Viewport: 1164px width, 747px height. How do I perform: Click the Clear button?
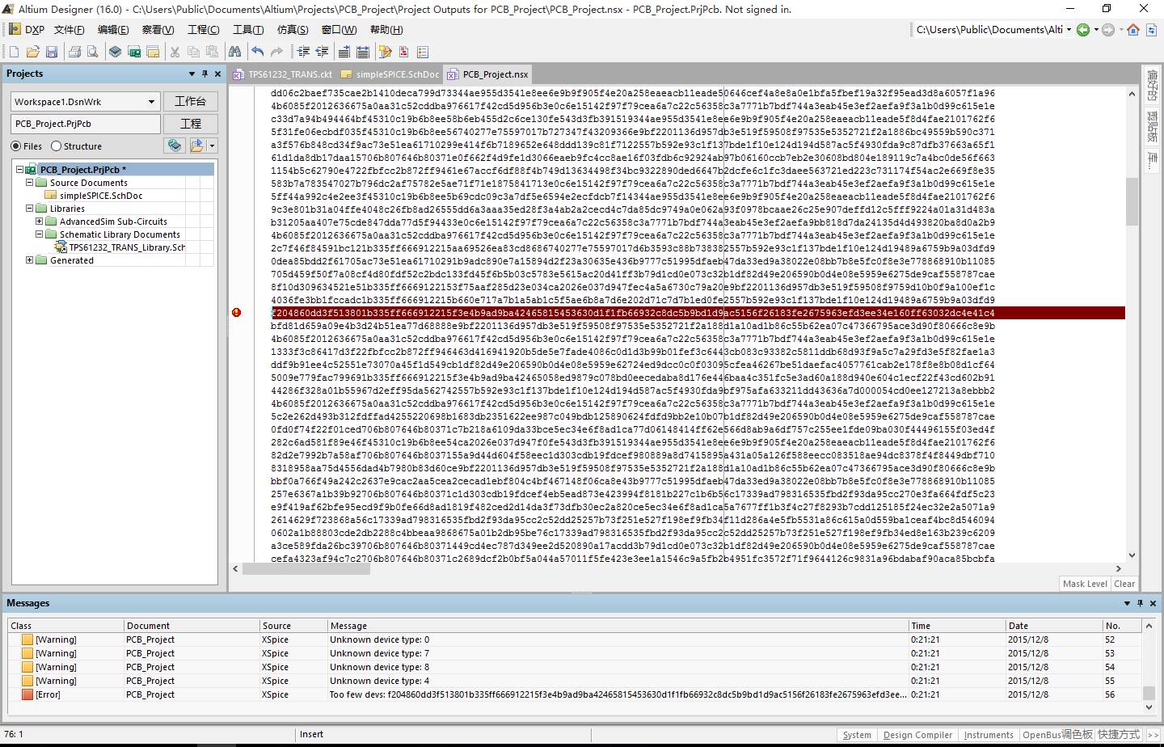pos(1124,584)
